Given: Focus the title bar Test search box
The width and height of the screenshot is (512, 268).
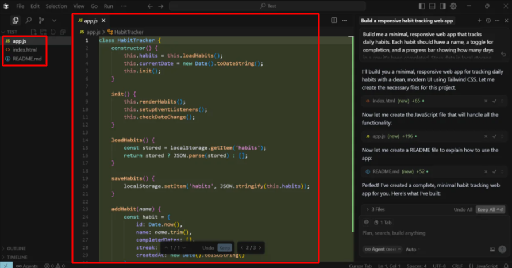Looking at the screenshot, I should [267, 6].
